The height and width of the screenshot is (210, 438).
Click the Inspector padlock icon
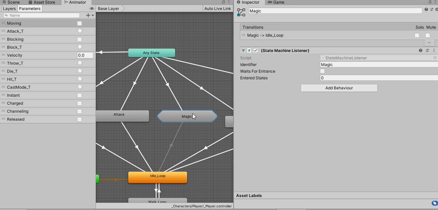430,2
